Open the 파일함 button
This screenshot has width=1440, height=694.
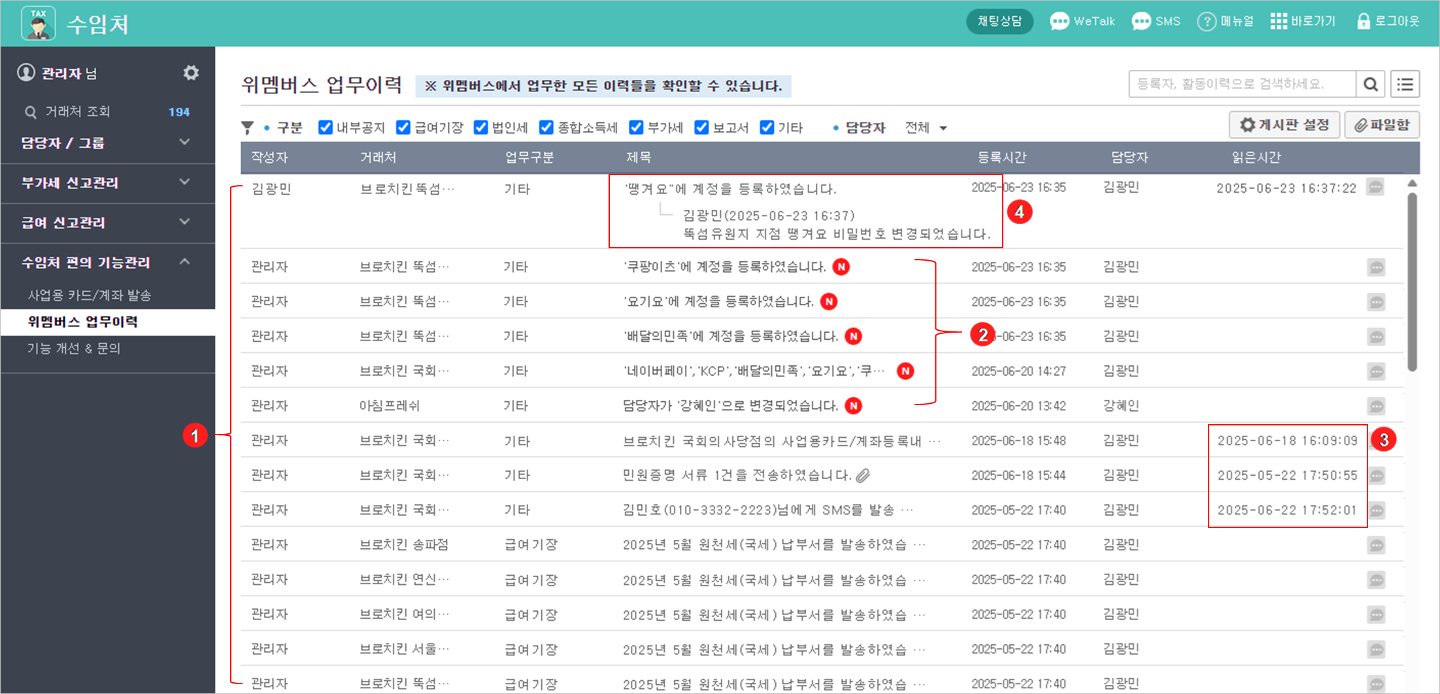pos(1382,124)
